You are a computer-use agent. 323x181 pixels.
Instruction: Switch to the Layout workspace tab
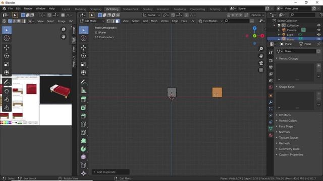pos(66,9)
